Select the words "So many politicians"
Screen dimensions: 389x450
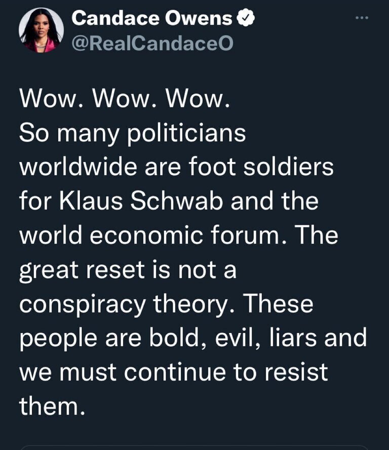(133, 134)
